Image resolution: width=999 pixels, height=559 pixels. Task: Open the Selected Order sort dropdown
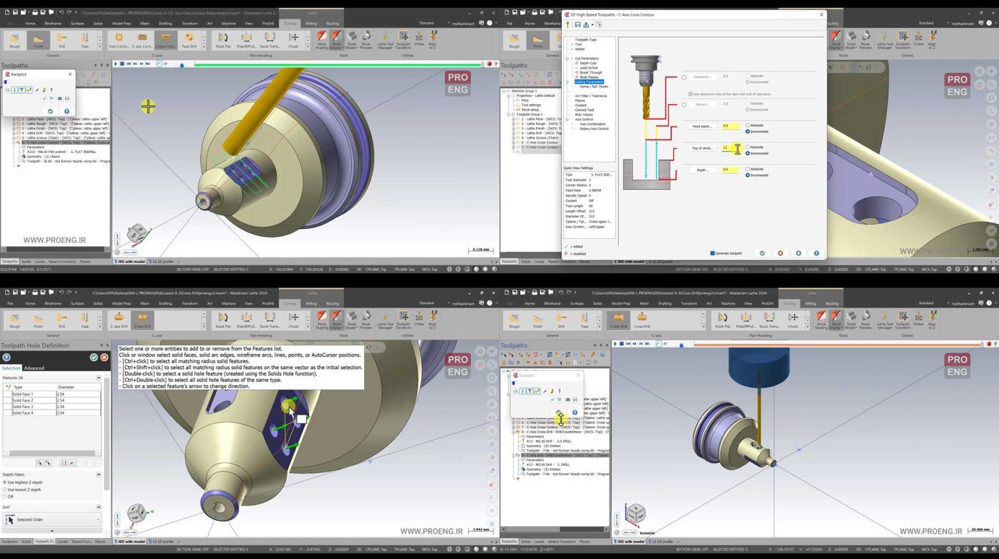[x=52, y=519]
